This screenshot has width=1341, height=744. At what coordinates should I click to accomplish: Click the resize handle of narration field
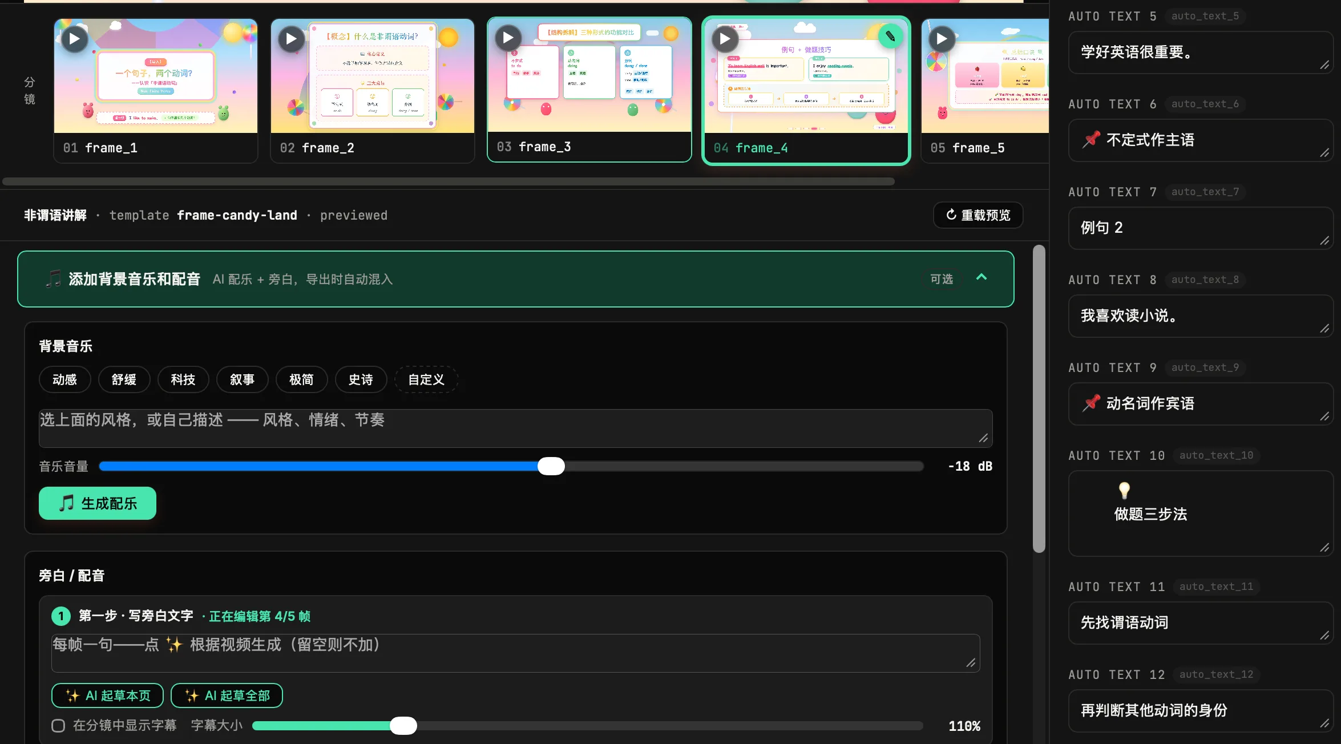coord(971,663)
